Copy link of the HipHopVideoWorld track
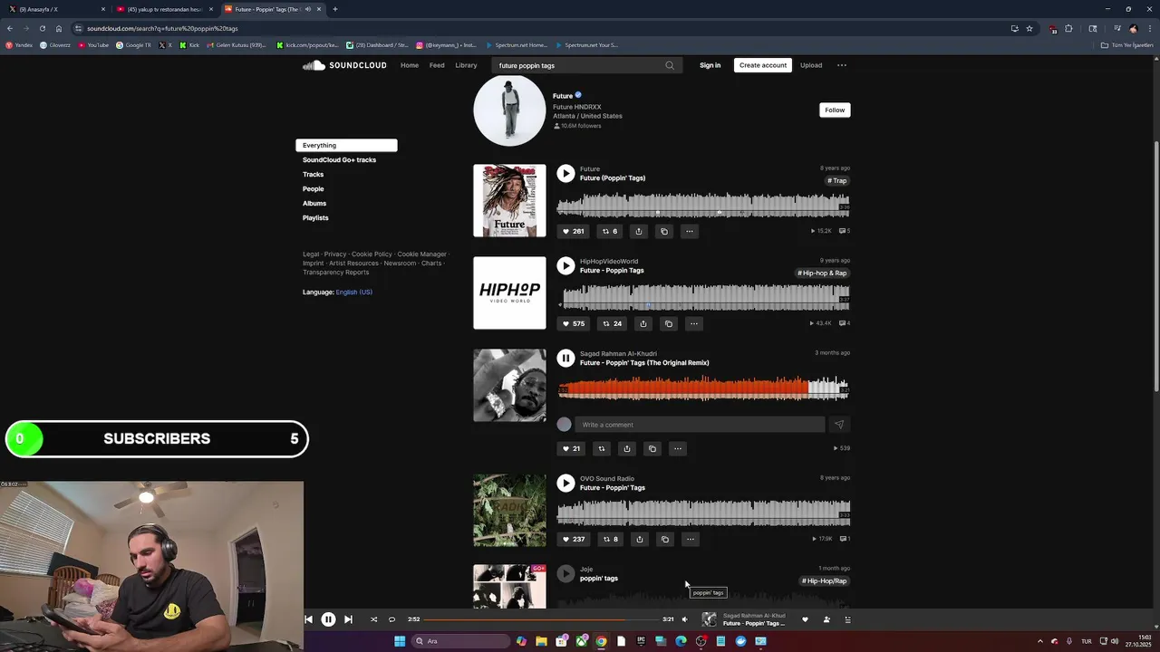The height and width of the screenshot is (652, 1160). pos(669,323)
